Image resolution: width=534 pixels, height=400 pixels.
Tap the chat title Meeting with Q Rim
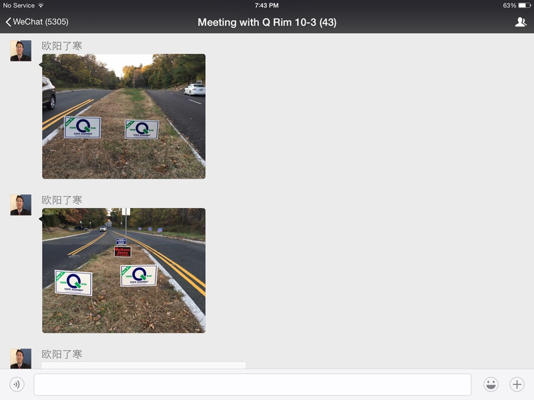coord(267,23)
